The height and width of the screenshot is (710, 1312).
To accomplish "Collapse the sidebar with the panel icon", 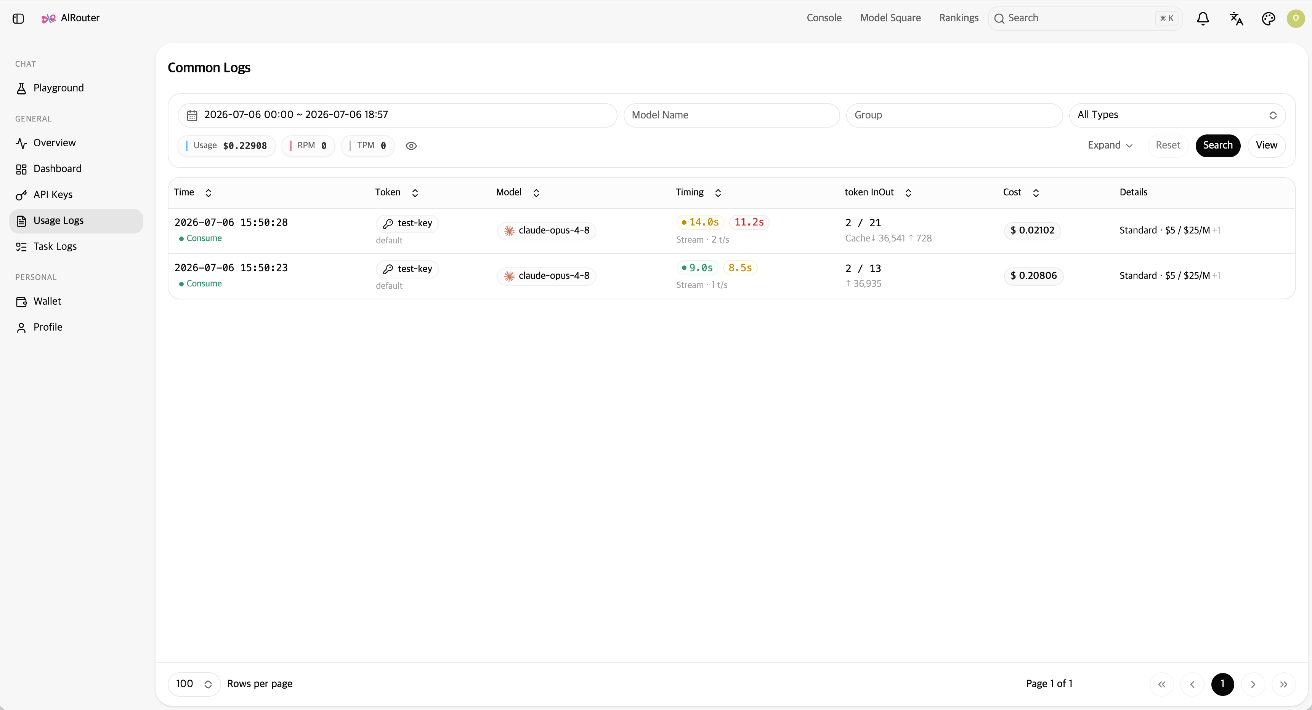I will click(18, 18).
